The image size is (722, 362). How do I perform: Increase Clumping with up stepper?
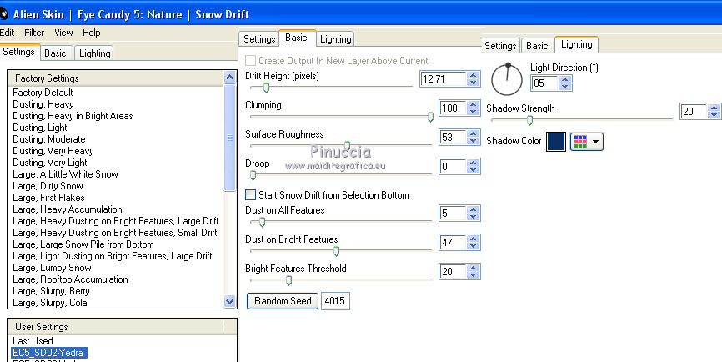coord(473,104)
